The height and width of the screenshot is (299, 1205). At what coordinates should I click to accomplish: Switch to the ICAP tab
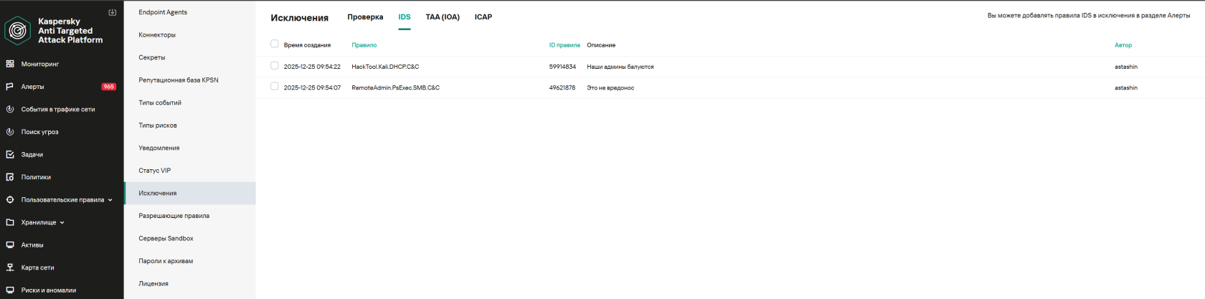click(483, 17)
